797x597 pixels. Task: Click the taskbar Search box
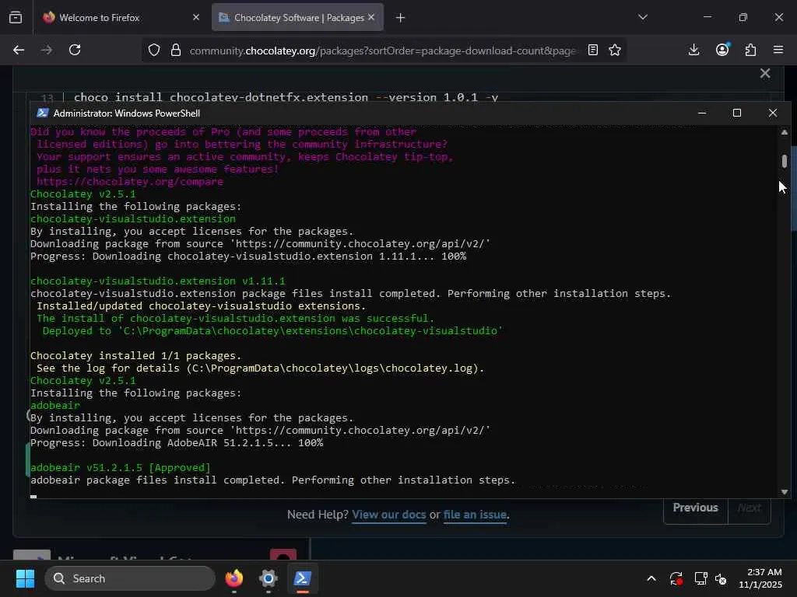click(130, 578)
